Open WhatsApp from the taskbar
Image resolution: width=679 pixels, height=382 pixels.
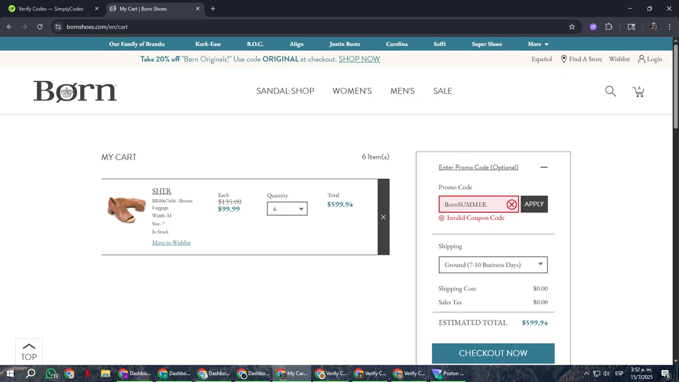(52, 374)
